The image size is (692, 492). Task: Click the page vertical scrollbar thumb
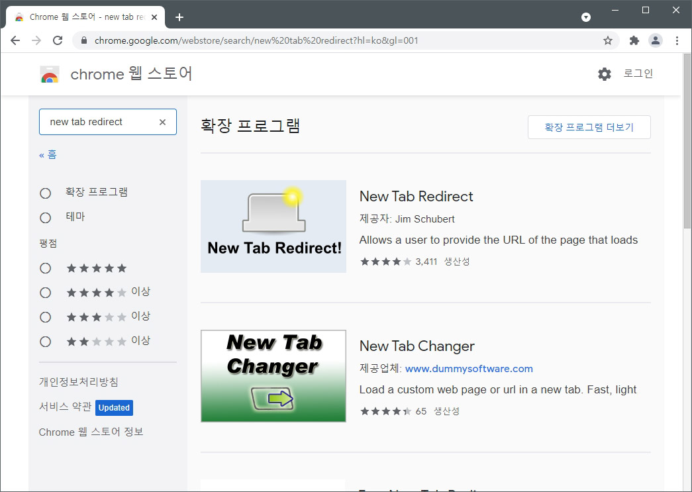click(687, 140)
